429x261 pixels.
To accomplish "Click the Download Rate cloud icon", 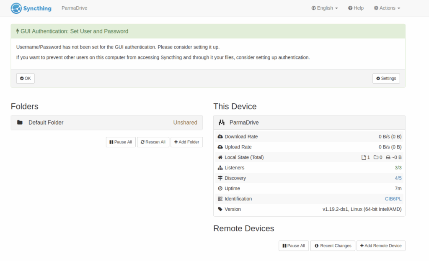I will (x=220, y=136).
